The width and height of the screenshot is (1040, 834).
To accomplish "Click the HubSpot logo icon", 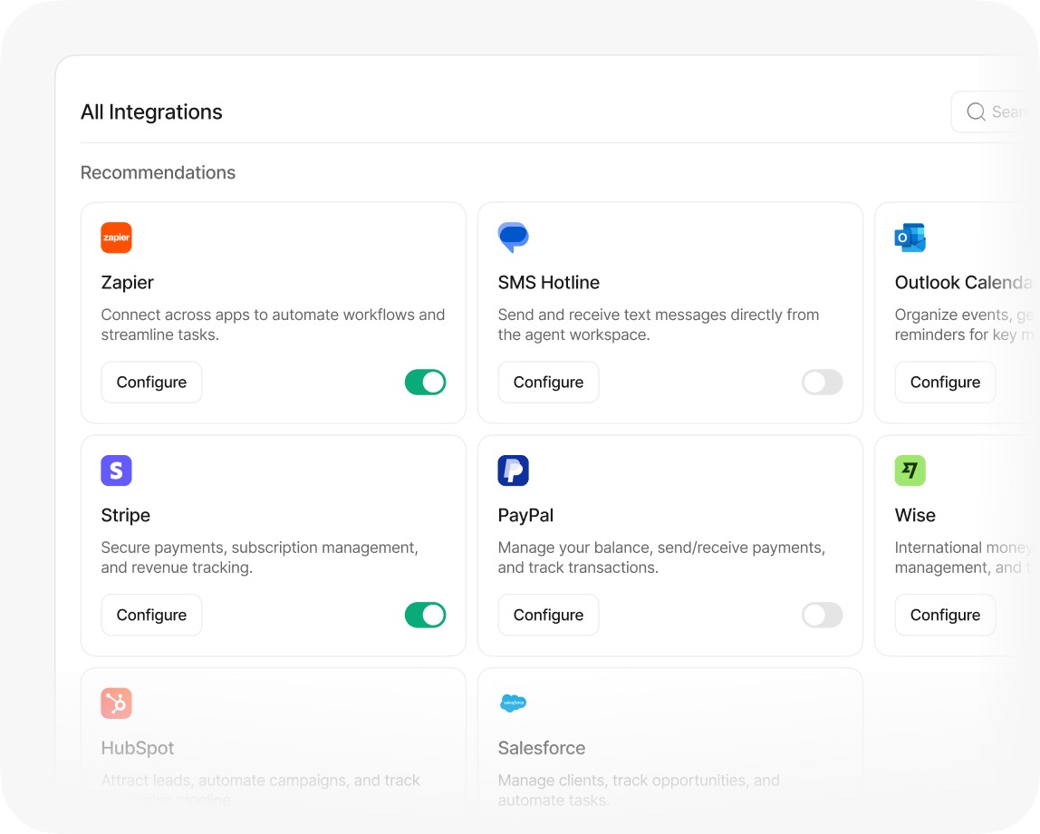I will (x=116, y=703).
